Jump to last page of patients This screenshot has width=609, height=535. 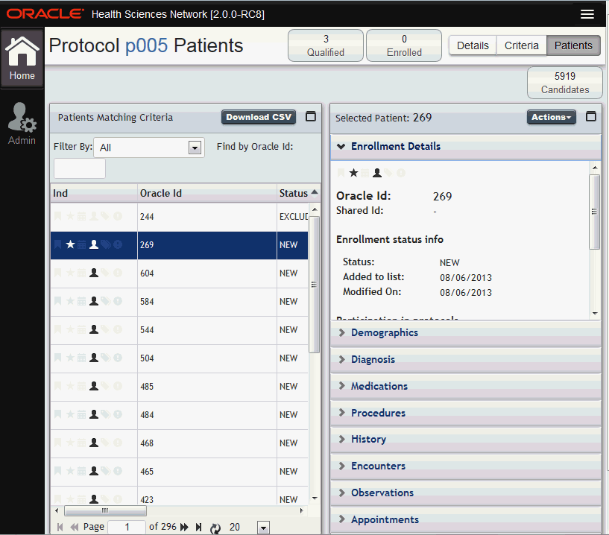tap(198, 527)
